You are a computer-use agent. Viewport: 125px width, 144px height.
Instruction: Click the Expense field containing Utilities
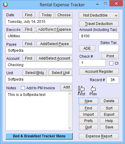[39, 36]
